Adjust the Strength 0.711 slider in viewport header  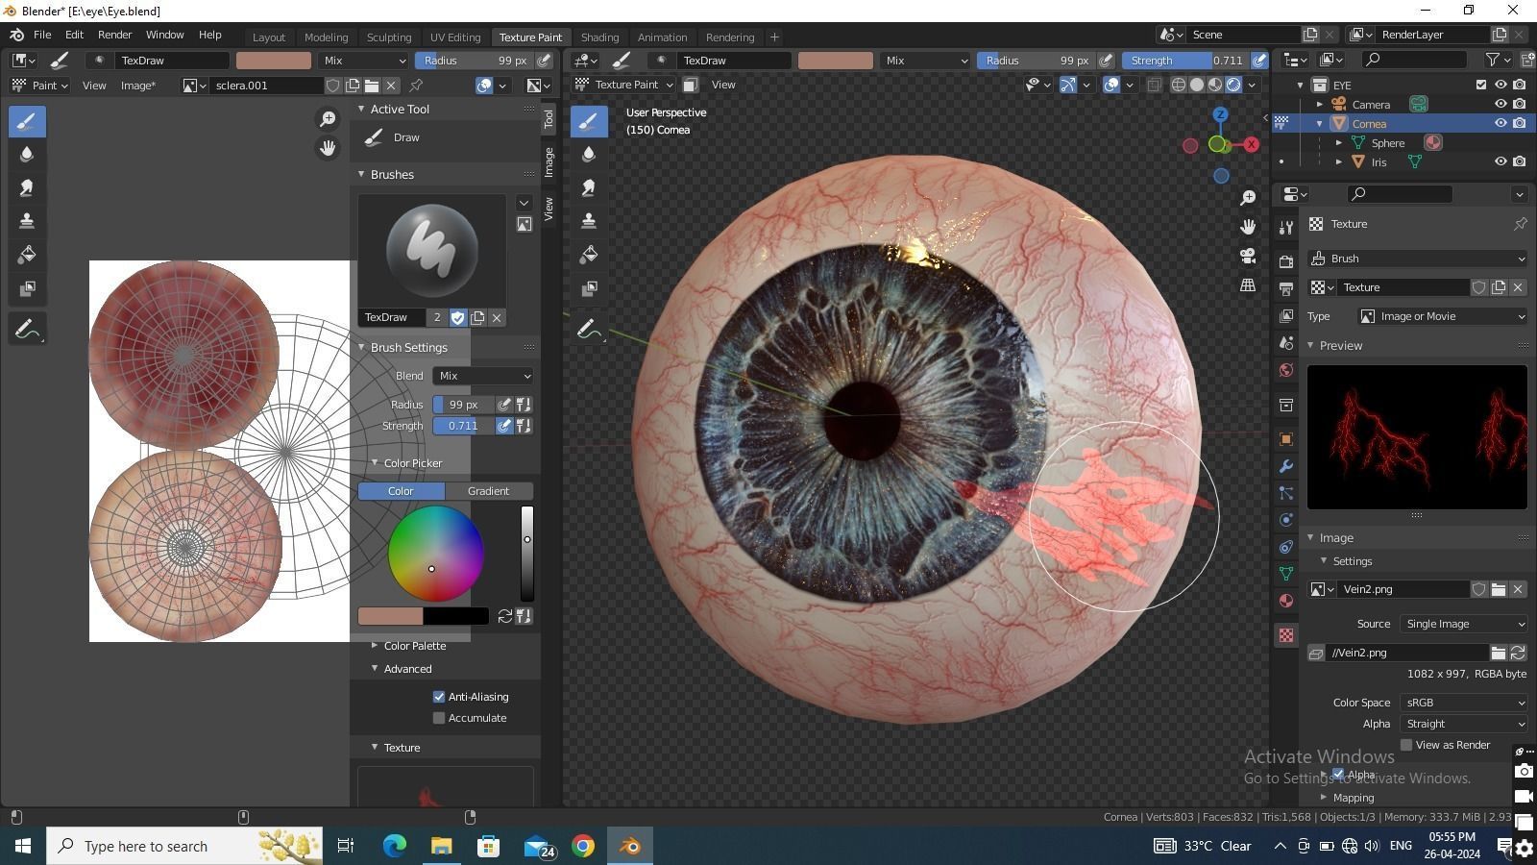pos(1185,60)
